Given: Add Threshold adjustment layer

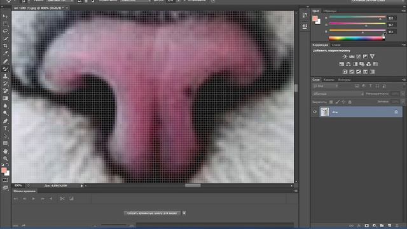Looking at the screenshot, I should 359,72.
